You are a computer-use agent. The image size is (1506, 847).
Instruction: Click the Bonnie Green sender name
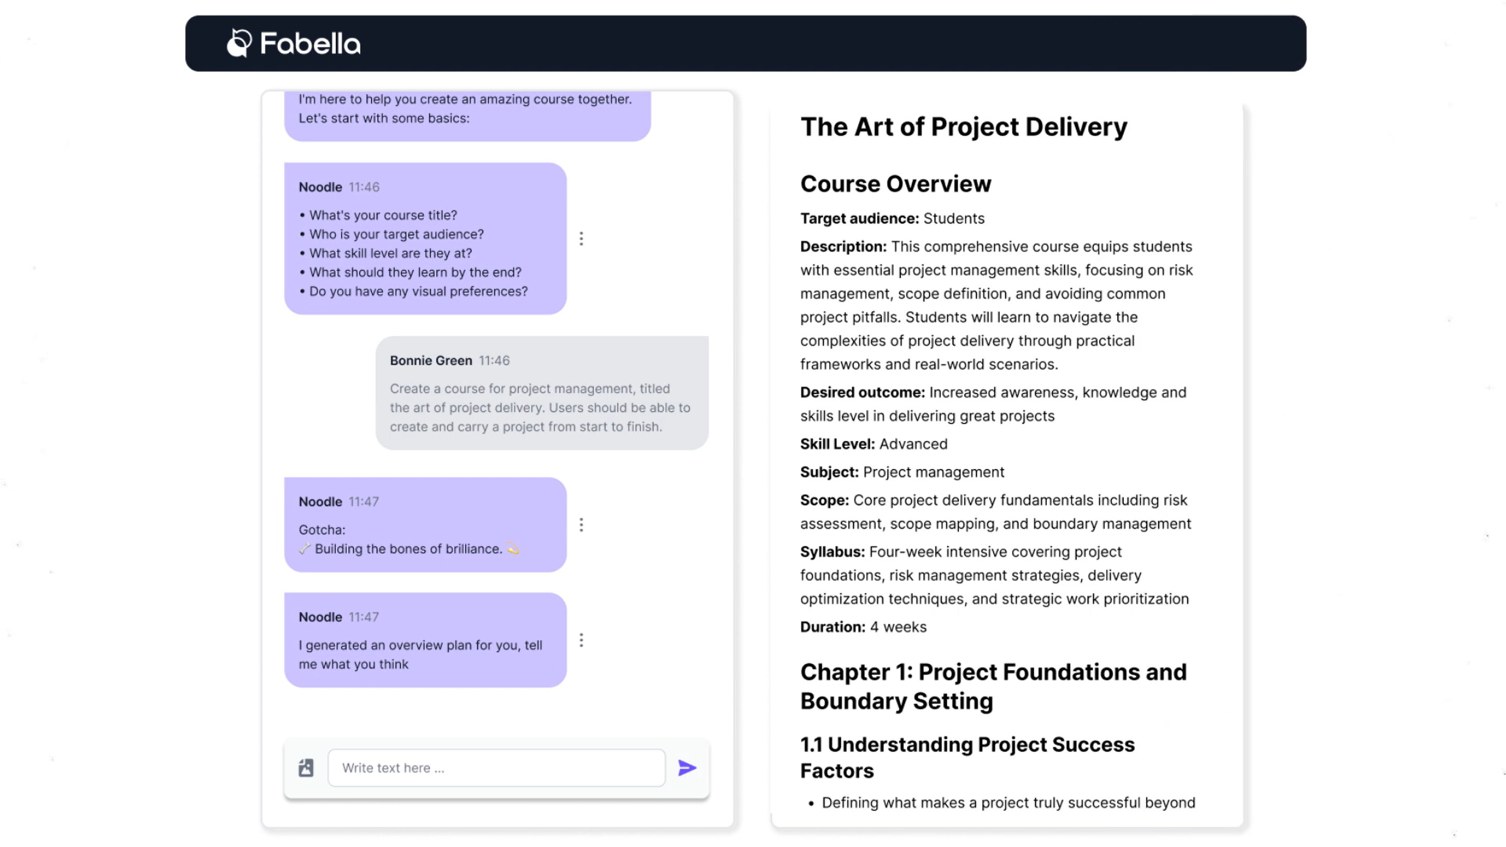pyautogui.click(x=431, y=360)
